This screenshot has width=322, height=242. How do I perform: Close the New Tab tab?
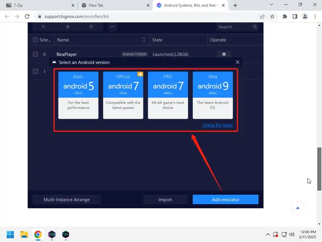pyautogui.click(x=148, y=5)
